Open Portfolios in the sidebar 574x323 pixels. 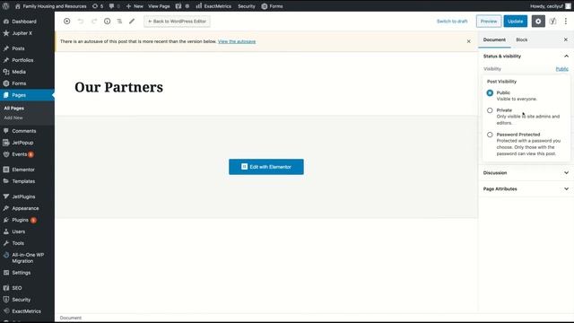point(22,60)
